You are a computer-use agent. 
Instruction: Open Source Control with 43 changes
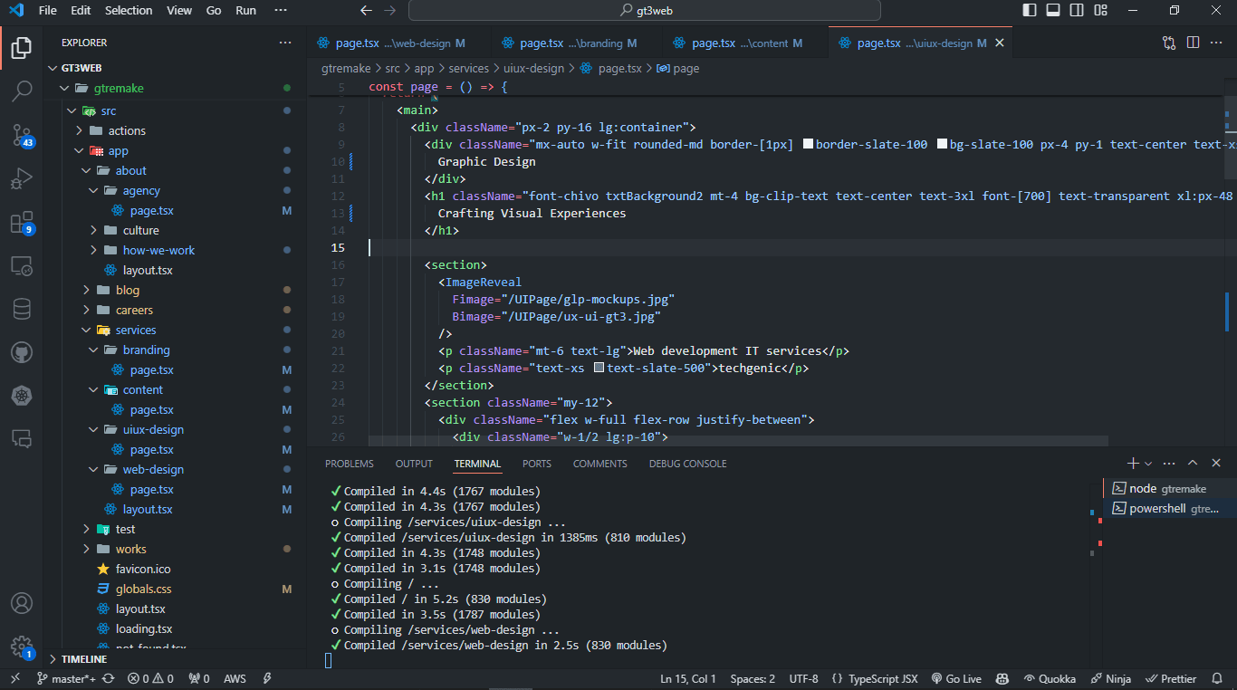21,135
